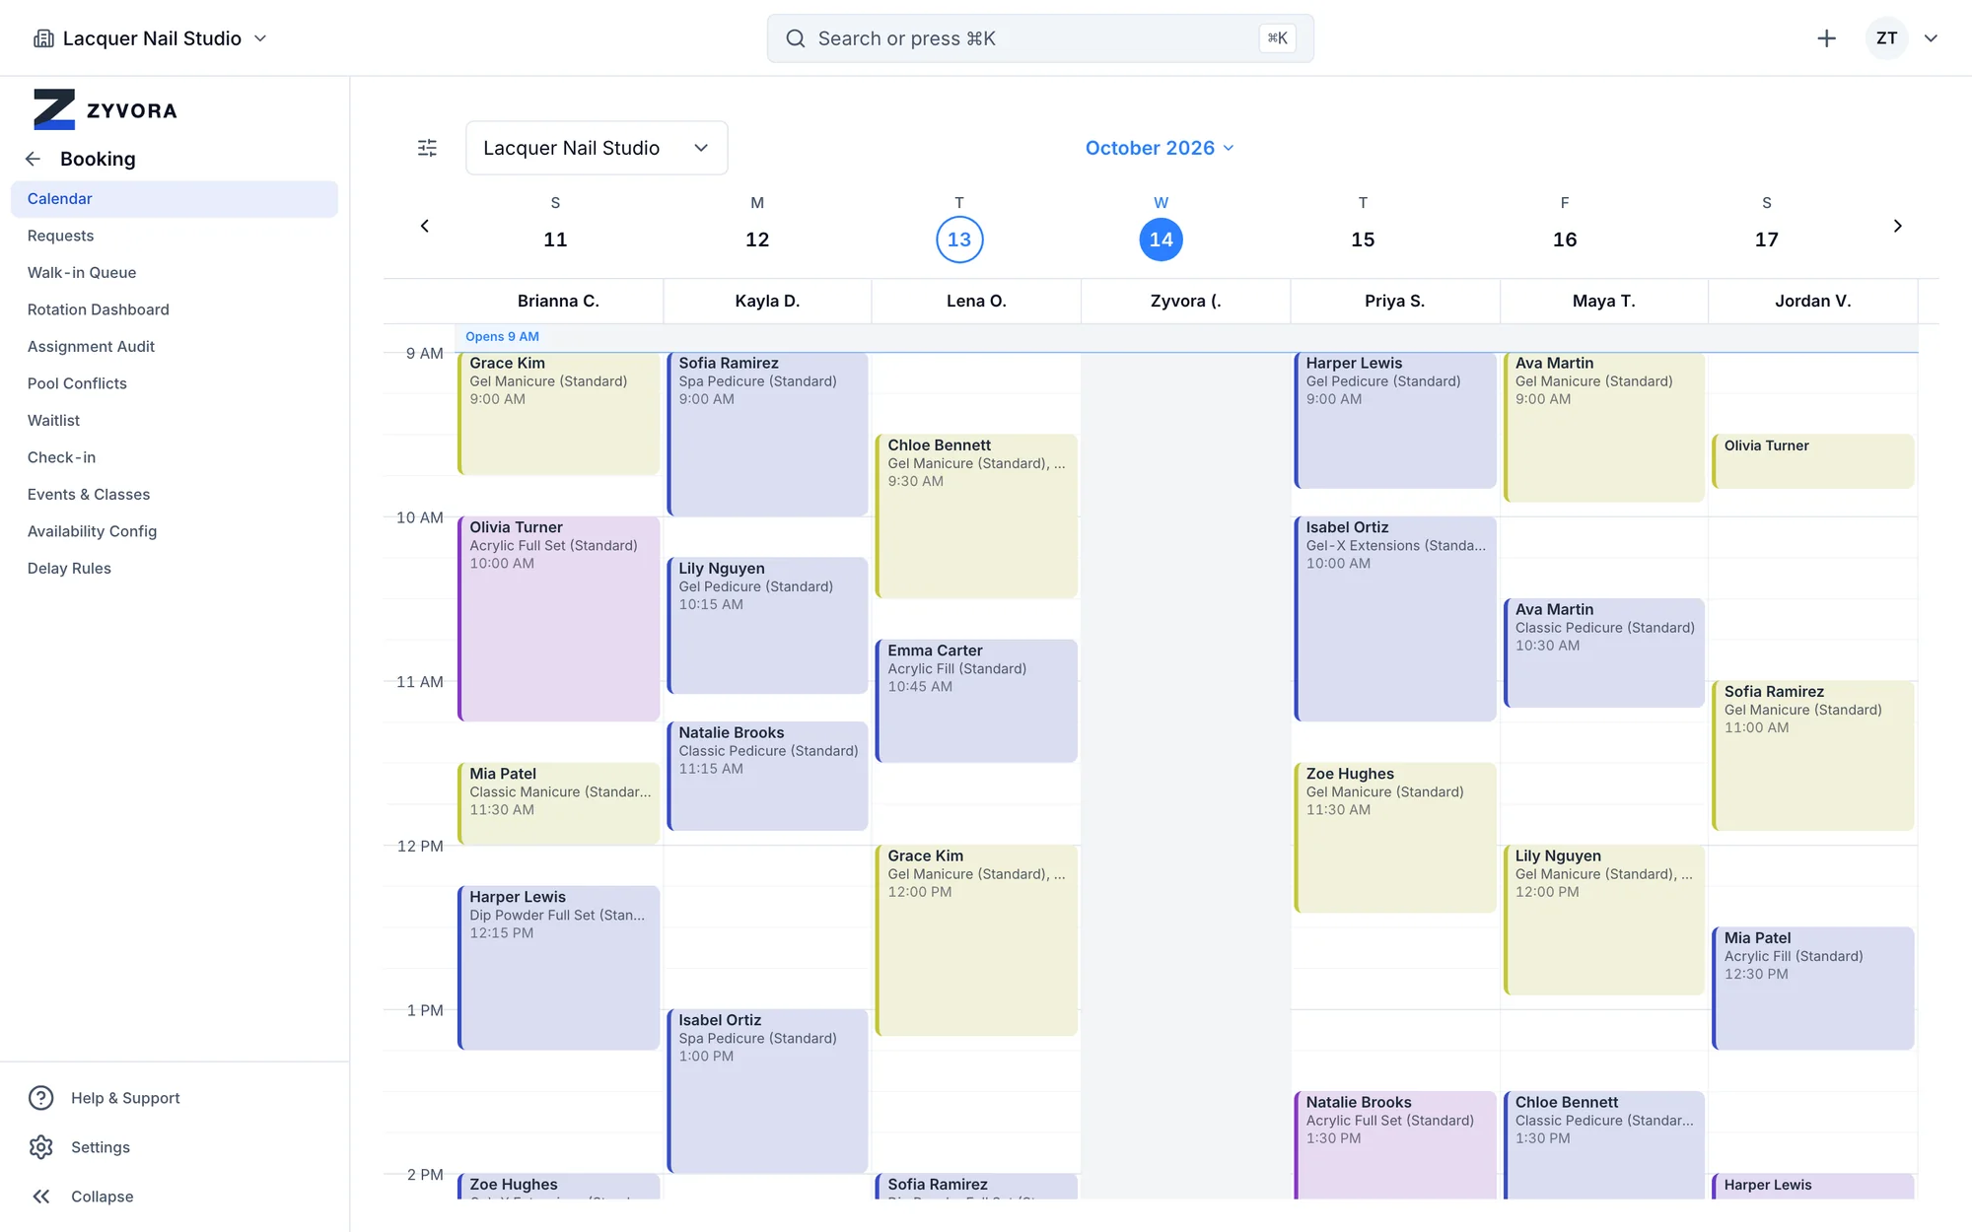
Task: Open the Requests page
Action: pos(175,236)
